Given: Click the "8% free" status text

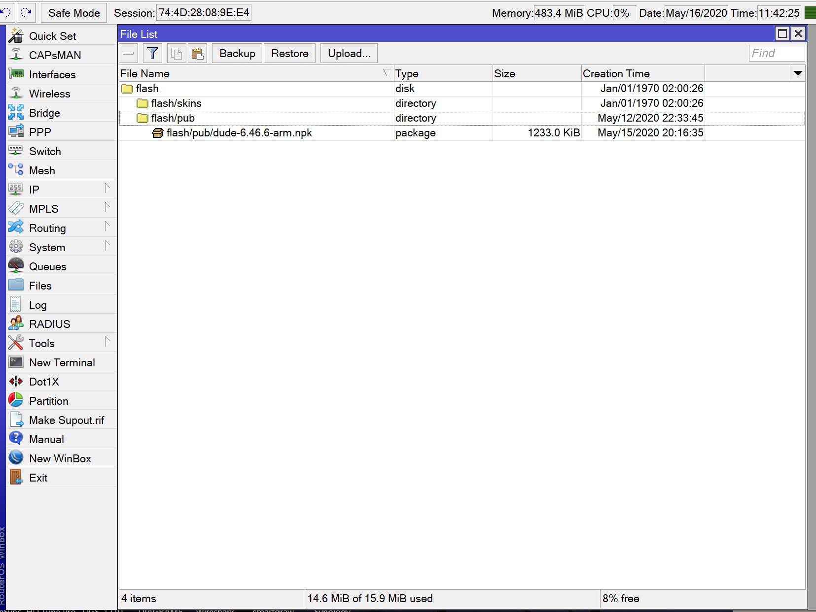Looking at the screenshot, I should [621, 598].
